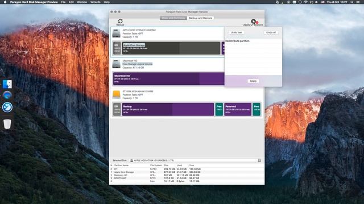Select Macintosh HD purple partition bar
Image resolution: width=364 pixels, height=204 pixels.
click(x=169, y=79)
